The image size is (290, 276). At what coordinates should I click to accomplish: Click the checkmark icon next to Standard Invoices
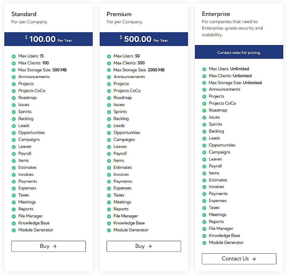coord(14,174)
